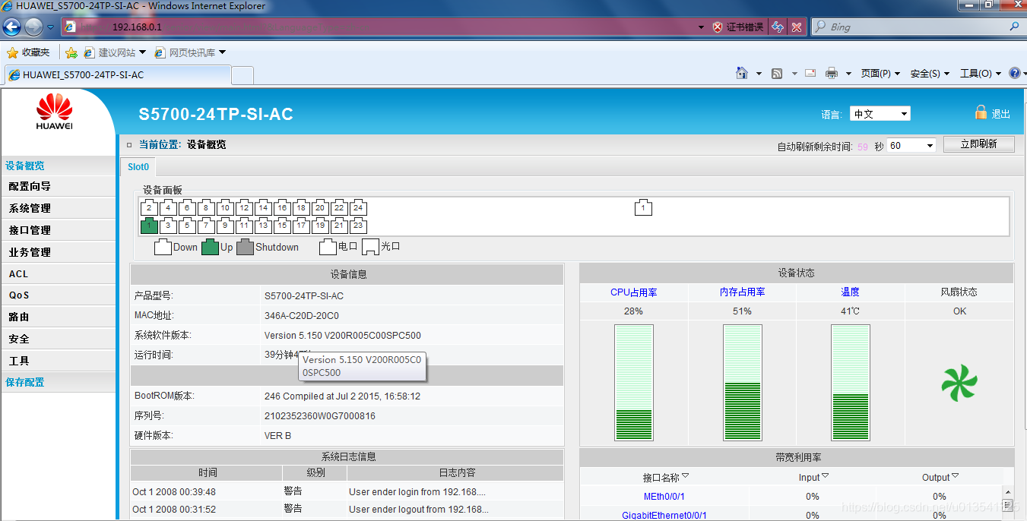Click port 24 on the switch panel
This screenshot has width=1027, height=521.
[x=358, y=208]
